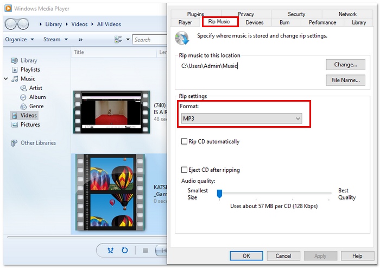
Task: Click the Videos icon in the sidebar
Action: 15,115
